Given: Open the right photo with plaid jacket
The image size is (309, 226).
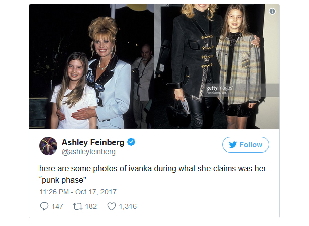Looking at the screenshot, I should pos(217,66).
